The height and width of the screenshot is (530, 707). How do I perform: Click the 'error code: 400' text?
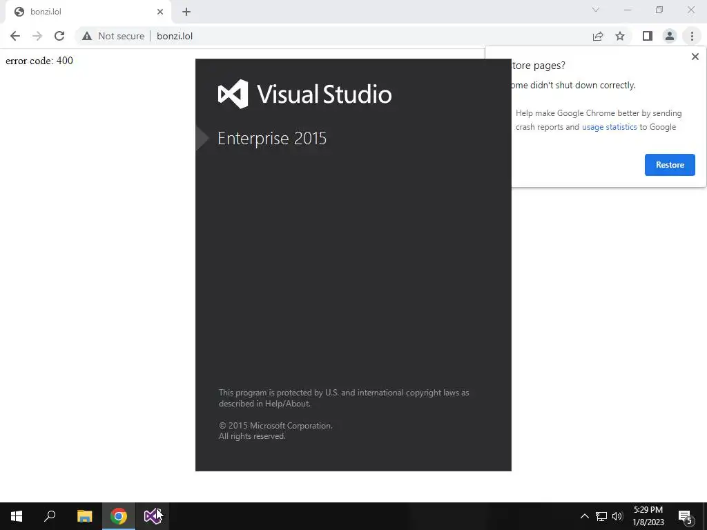pos(39,61)
